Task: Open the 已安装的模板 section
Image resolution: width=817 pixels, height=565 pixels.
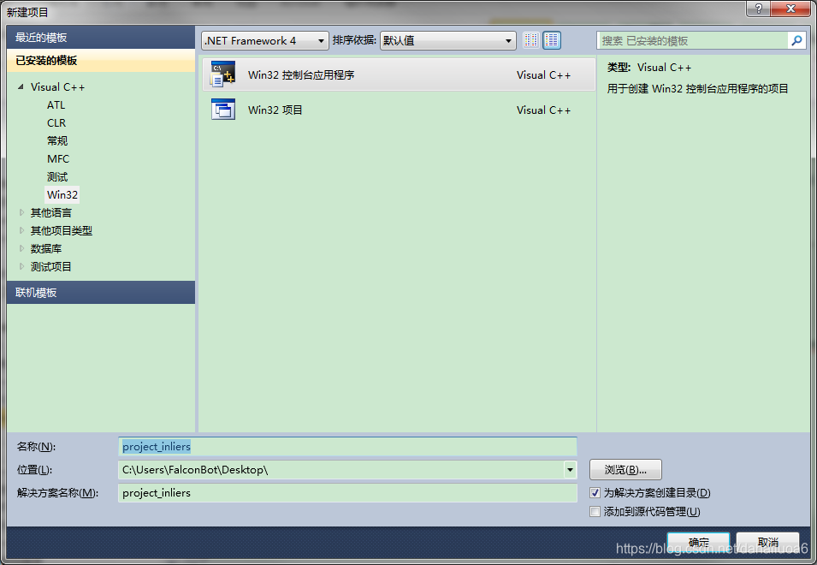Action: [101, 61]
